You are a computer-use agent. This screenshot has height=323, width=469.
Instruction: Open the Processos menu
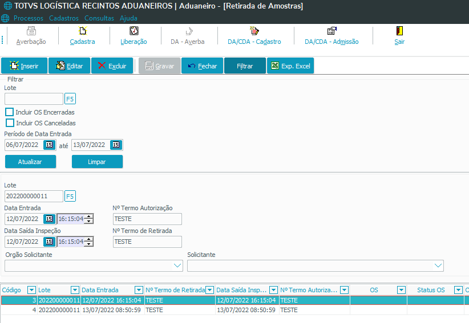[x=29, y=18]
